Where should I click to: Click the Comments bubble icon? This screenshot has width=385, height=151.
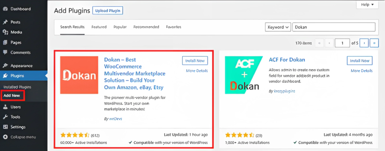[x=5, y=52]
